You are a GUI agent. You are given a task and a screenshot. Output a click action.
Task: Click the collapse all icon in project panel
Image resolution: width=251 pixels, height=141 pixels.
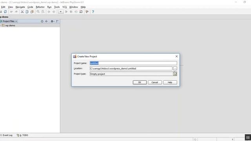(46, 21)
